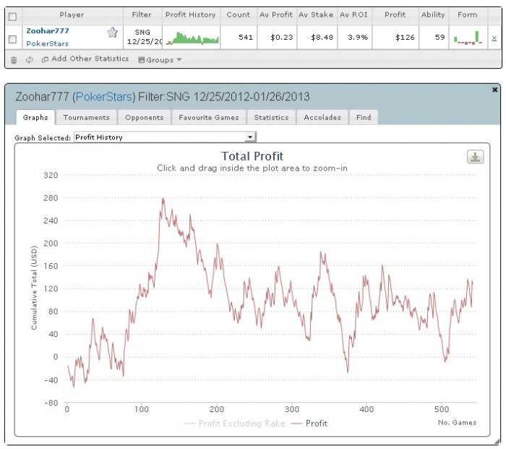Image resolution: width=506 pixels, height=449 pixels.
Task: Check the Zoohar777 row checkbox
Action: click(12, 39)
